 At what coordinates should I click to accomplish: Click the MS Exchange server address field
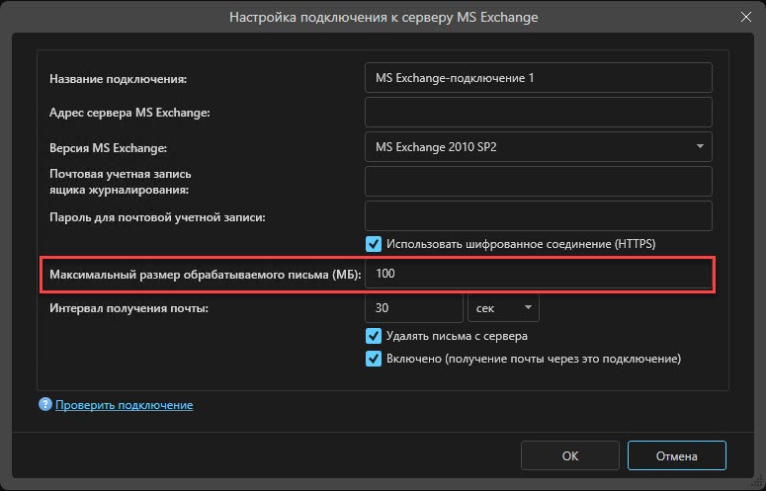pyautogui.click(x=539, y=113)
